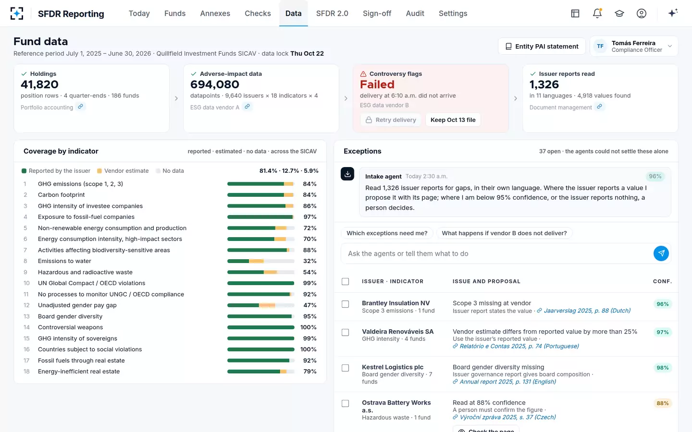Click 'What happens if vendor B does not deliver?' chip
Screen dimensions: 692x432
[504, 233]
